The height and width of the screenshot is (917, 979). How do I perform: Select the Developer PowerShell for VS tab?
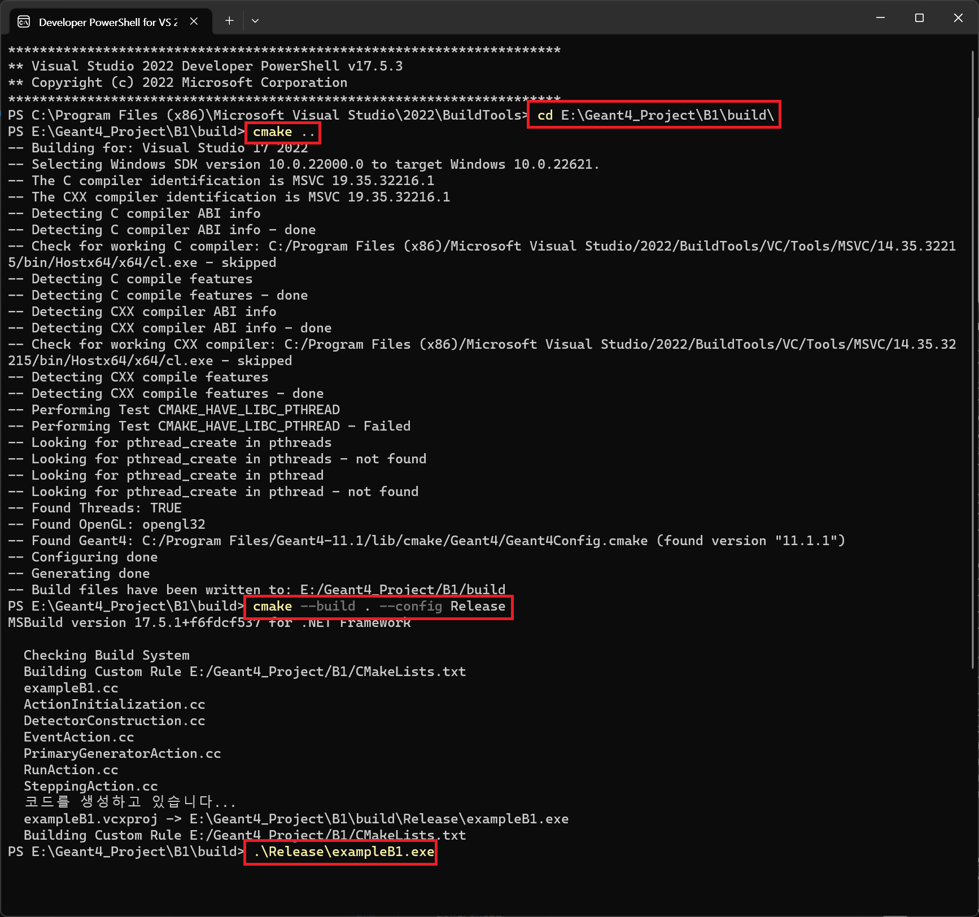click(x=107, y=22)
